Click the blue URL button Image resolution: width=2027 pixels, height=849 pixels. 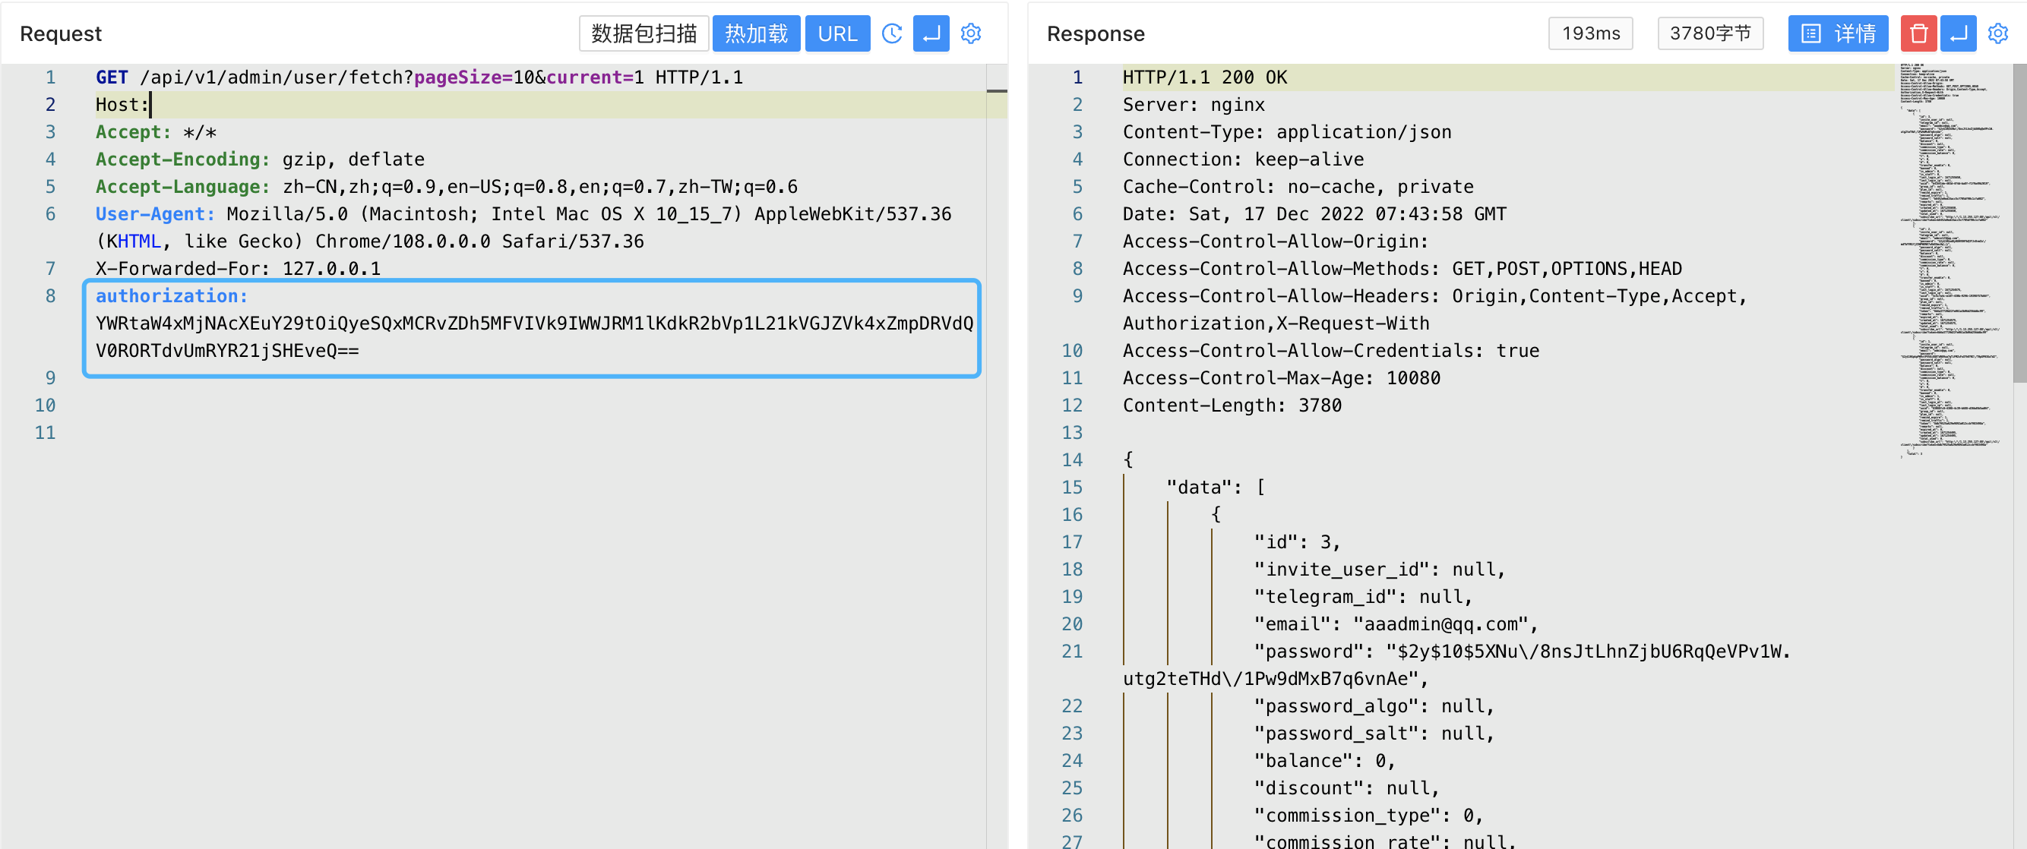(836, 34)
